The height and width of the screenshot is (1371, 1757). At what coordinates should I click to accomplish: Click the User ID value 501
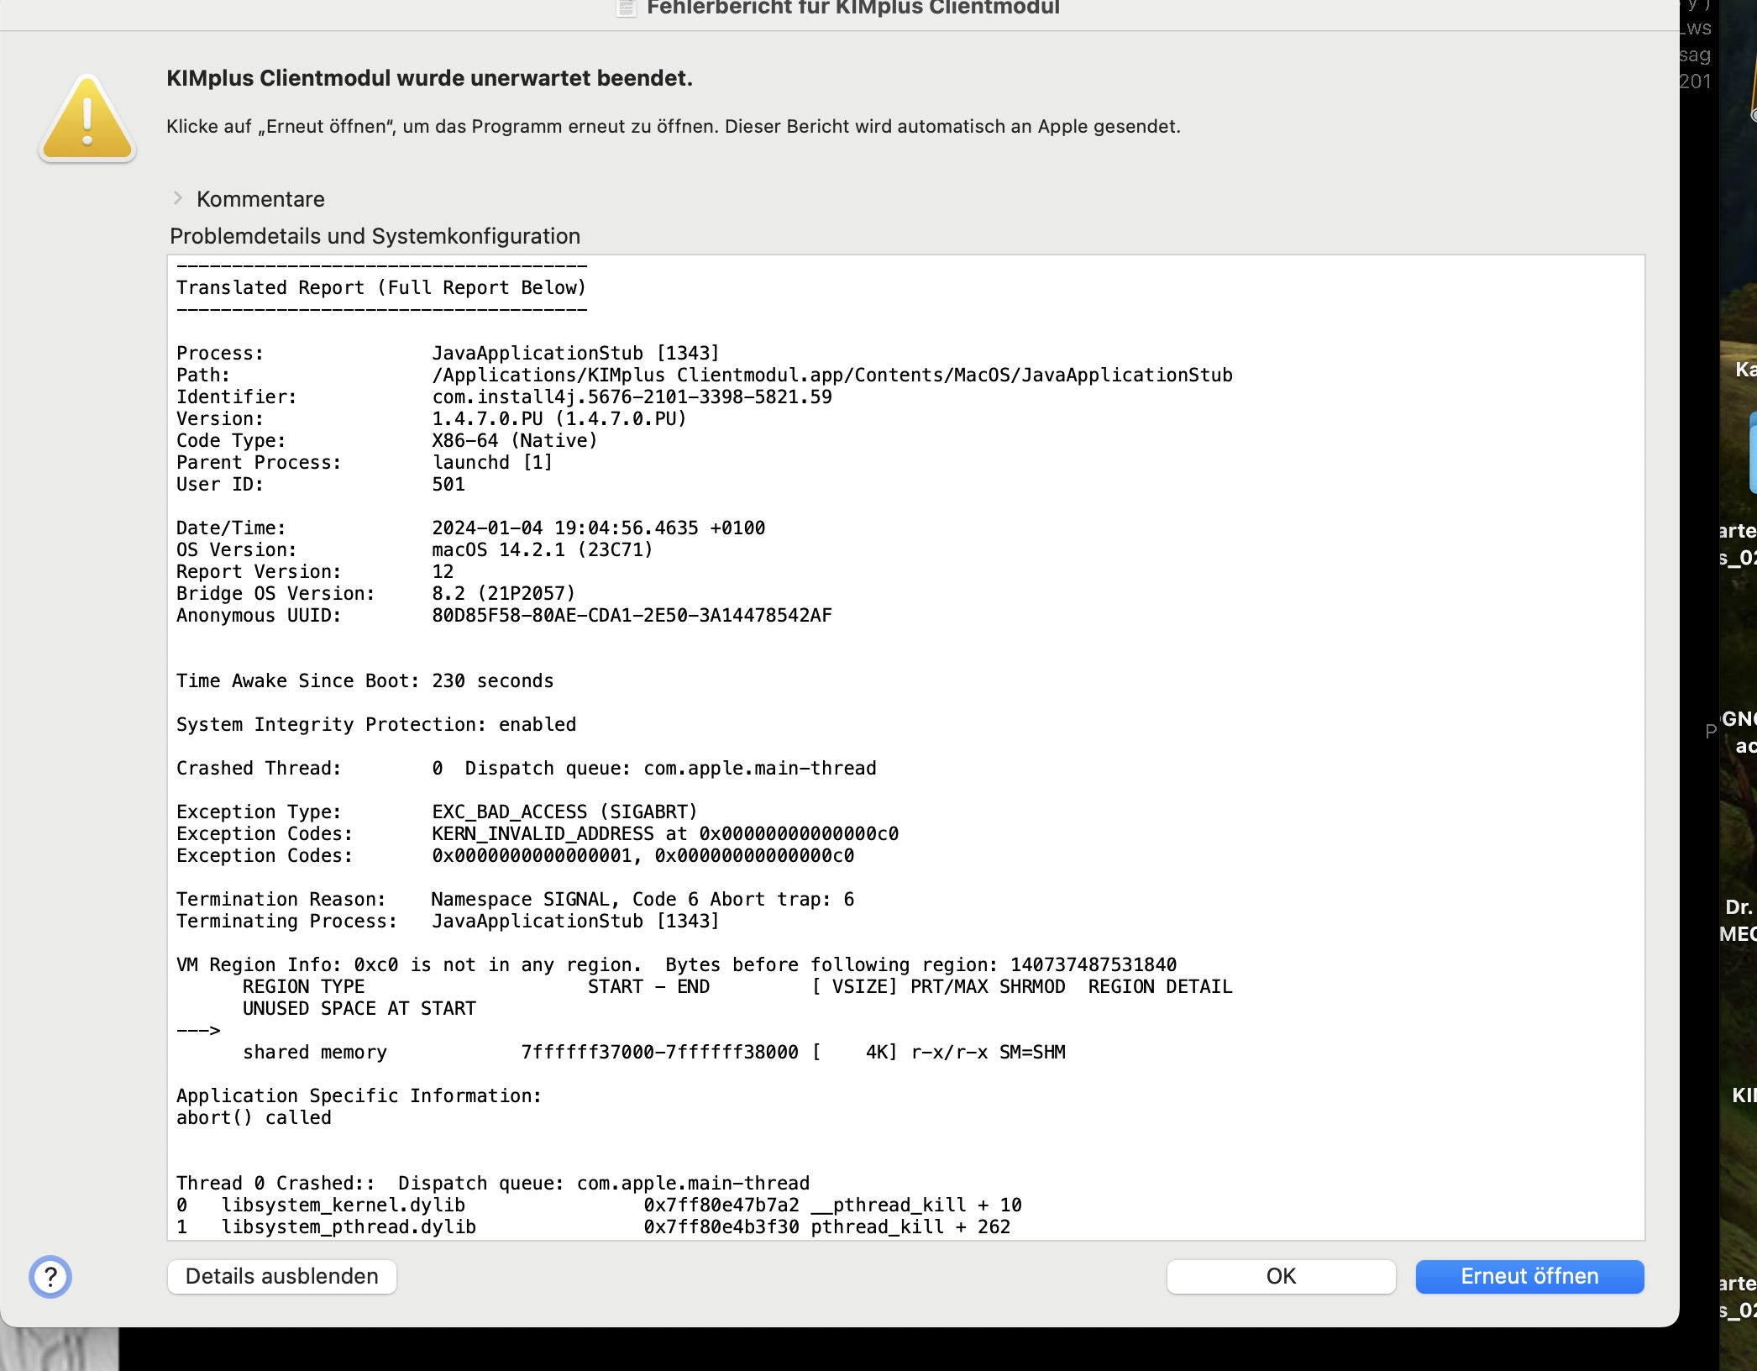[448, 484]
